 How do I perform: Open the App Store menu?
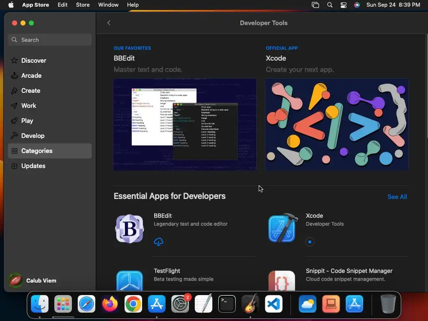36,5
